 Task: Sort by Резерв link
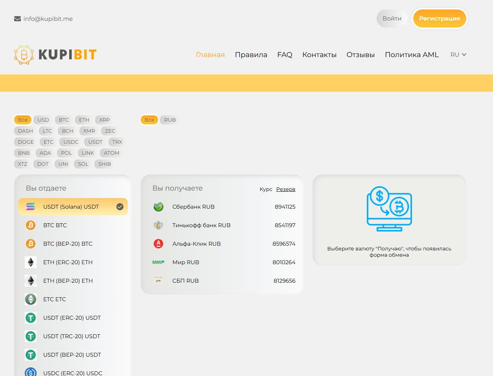click(286, 189)
